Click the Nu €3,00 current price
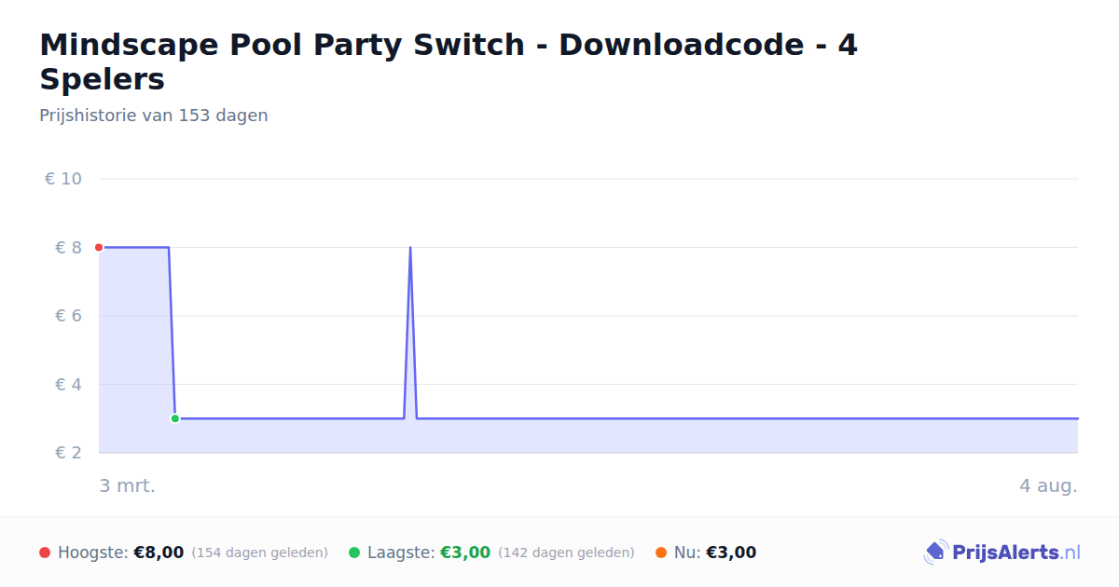 coord(731,553)
